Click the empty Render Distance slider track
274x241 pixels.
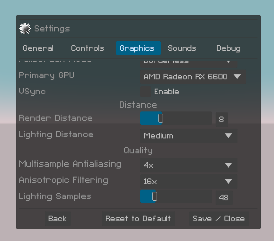point(187,118)
